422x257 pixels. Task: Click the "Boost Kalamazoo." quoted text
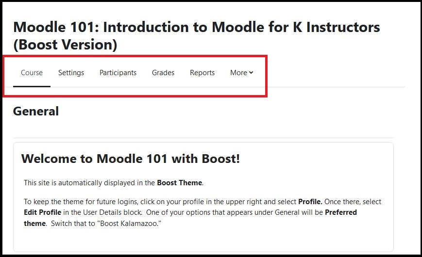pos(130,224)
